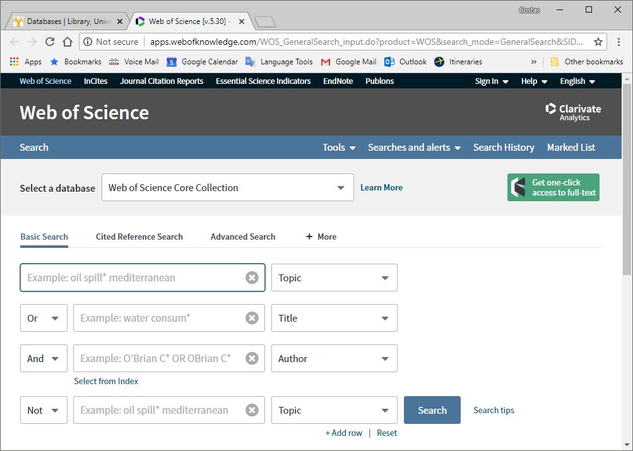Open a new browser tab

265,22
